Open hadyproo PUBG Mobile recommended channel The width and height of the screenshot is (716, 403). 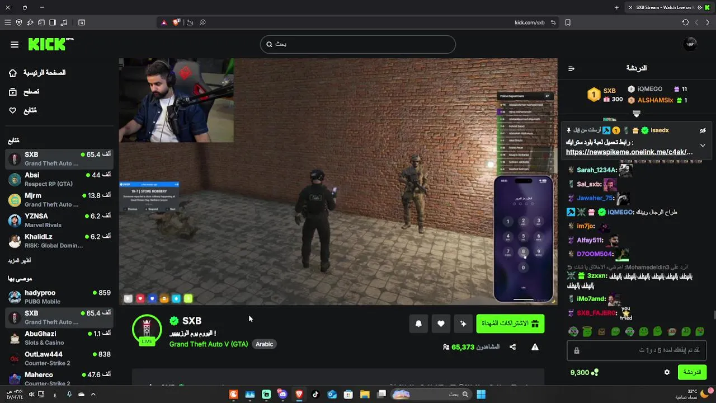59,297
